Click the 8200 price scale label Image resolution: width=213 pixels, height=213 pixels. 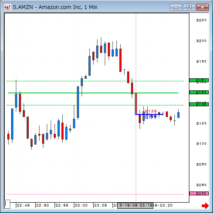click(201, 41)
